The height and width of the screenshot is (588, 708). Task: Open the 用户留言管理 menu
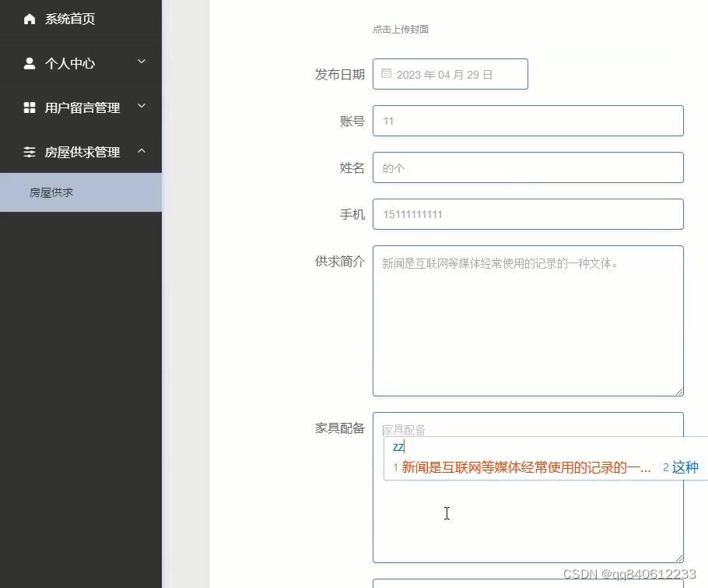(81, 107)
